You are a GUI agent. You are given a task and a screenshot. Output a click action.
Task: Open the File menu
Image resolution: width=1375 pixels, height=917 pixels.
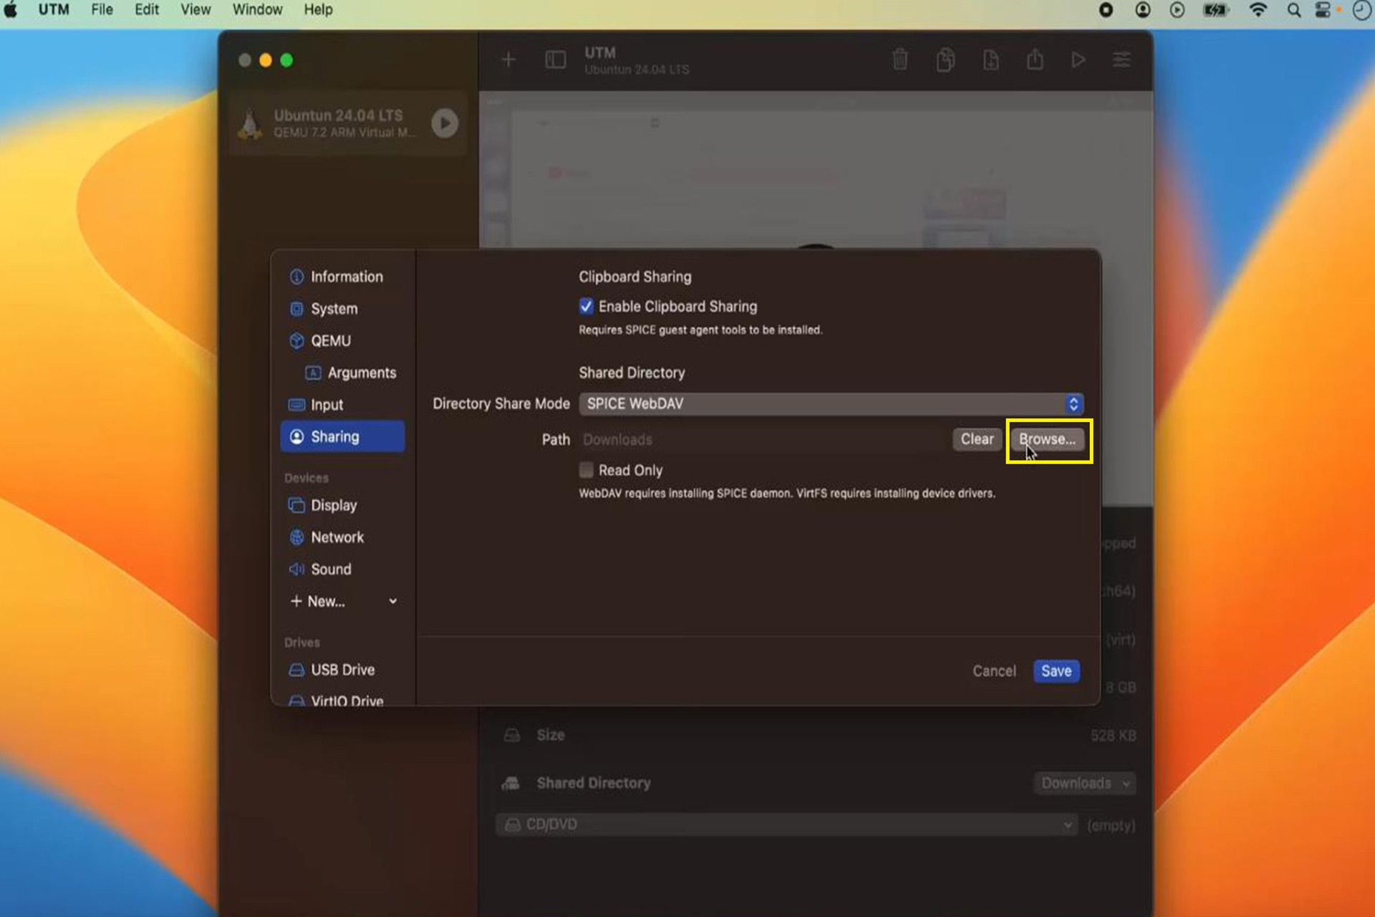tap(102, 10)
